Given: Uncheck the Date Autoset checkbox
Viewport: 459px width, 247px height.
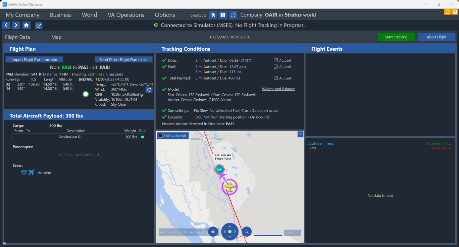Looking at the screenshot, I should pos(276,60).
